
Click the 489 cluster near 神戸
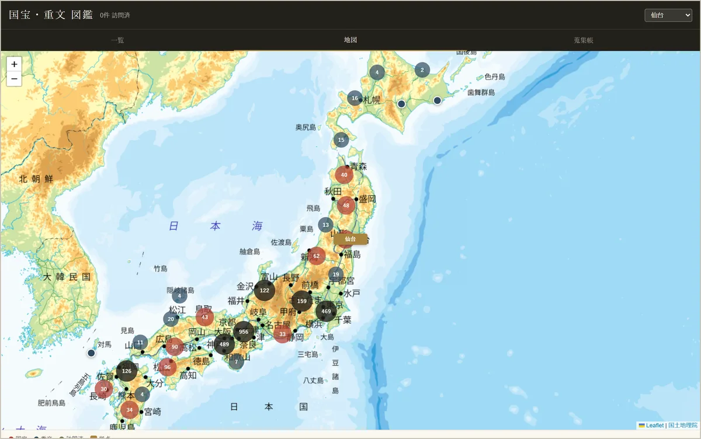pos(224,344)
